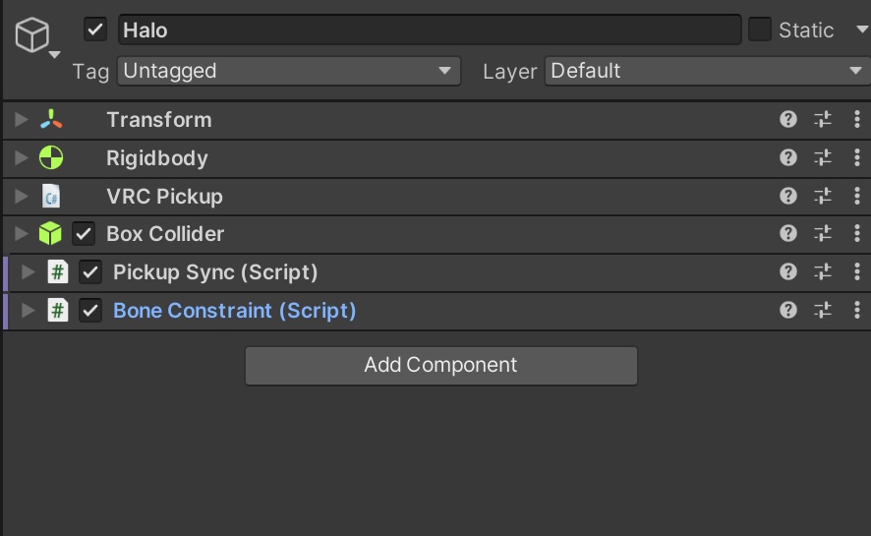Open presets for the Rigidbody component
This screenshot has height=536, width=871.
823,157
